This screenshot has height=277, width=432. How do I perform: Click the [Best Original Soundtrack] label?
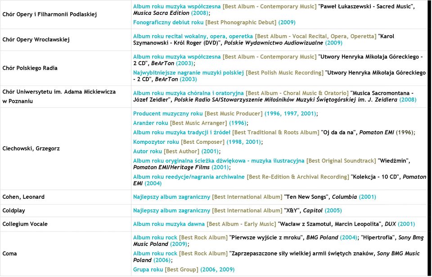[341, 161]
